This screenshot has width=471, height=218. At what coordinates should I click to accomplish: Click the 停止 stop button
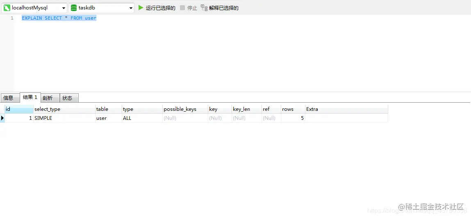click(192, 8)
